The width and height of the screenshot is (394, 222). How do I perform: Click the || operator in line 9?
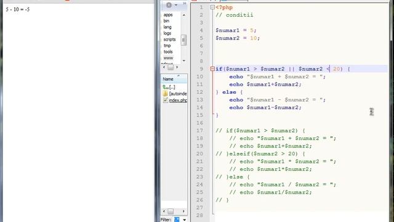point(291,69)
